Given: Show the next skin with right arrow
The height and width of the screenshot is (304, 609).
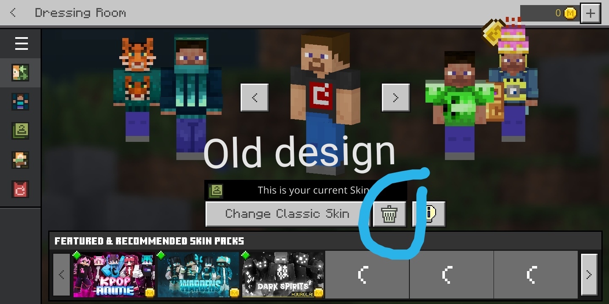Looking at the screenshot, I should click(x=395, y=98).
